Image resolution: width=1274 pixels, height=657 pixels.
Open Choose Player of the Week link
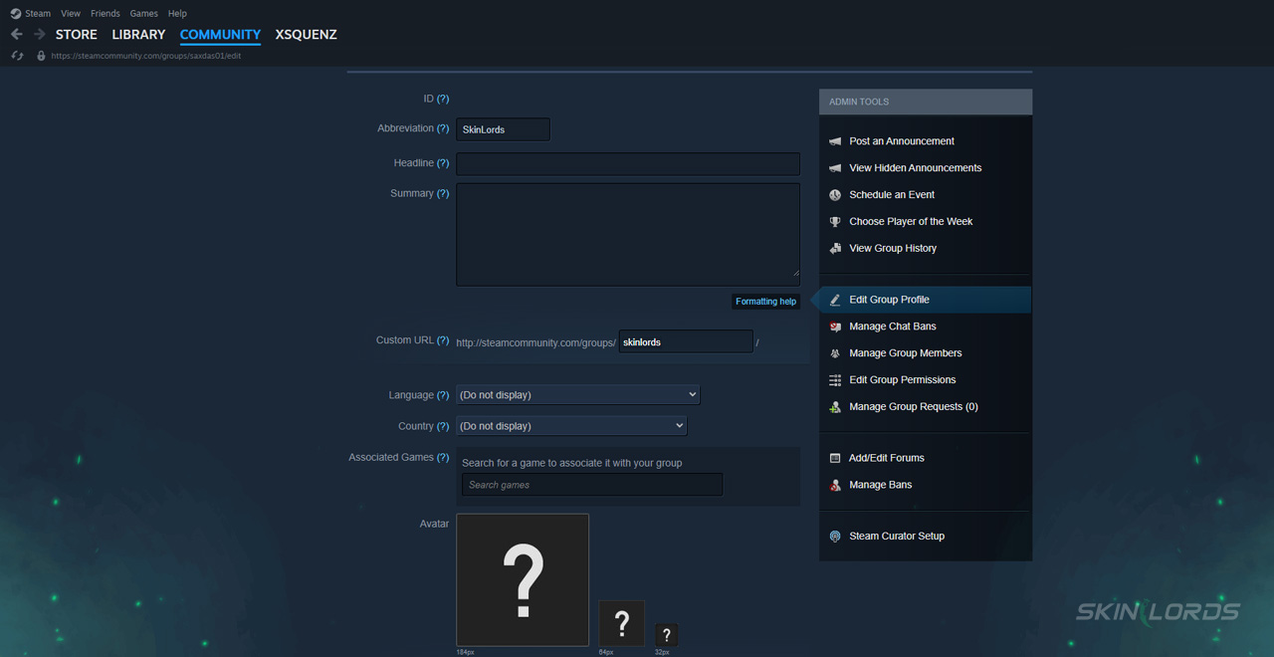[x=911, y=222]
